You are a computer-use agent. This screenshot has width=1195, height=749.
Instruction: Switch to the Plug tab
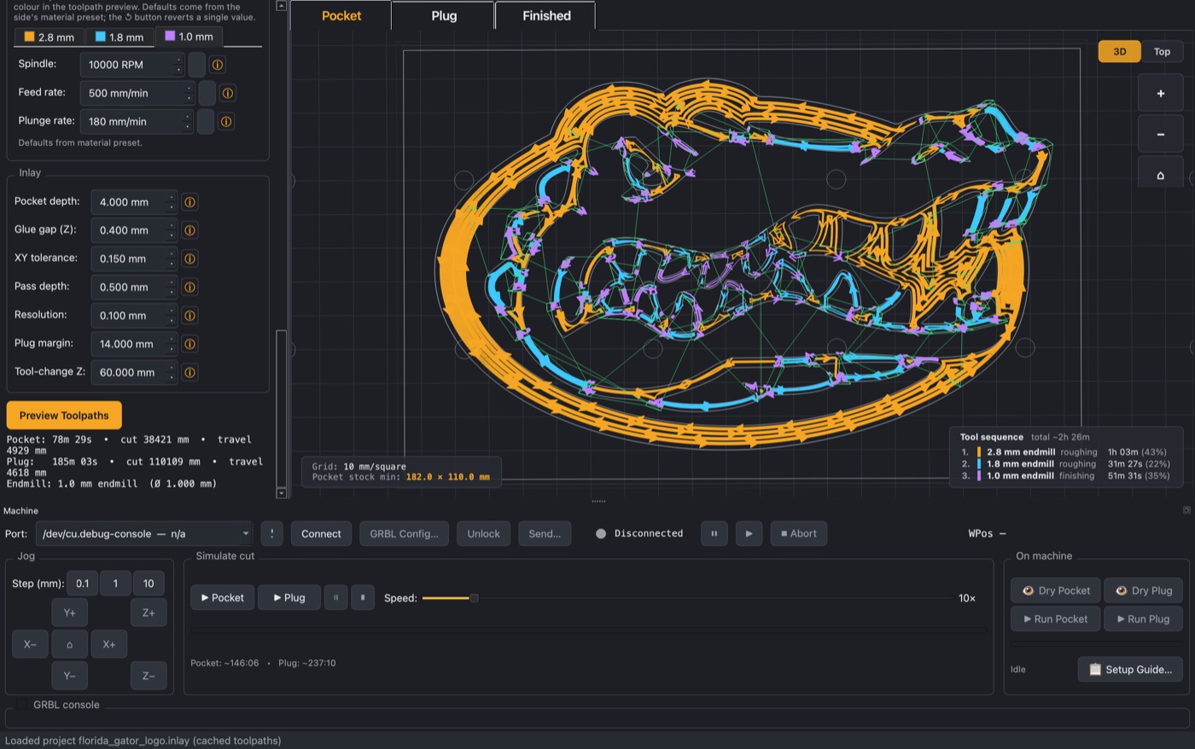(x=444, y=16)
